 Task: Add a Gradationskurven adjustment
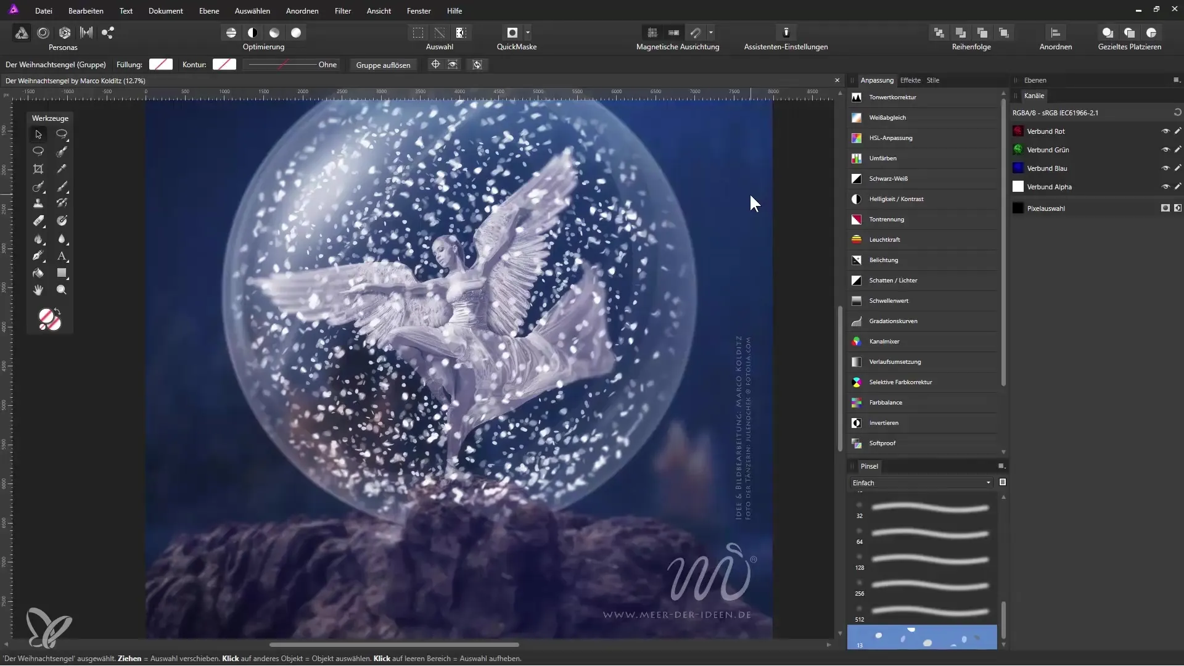893,321
